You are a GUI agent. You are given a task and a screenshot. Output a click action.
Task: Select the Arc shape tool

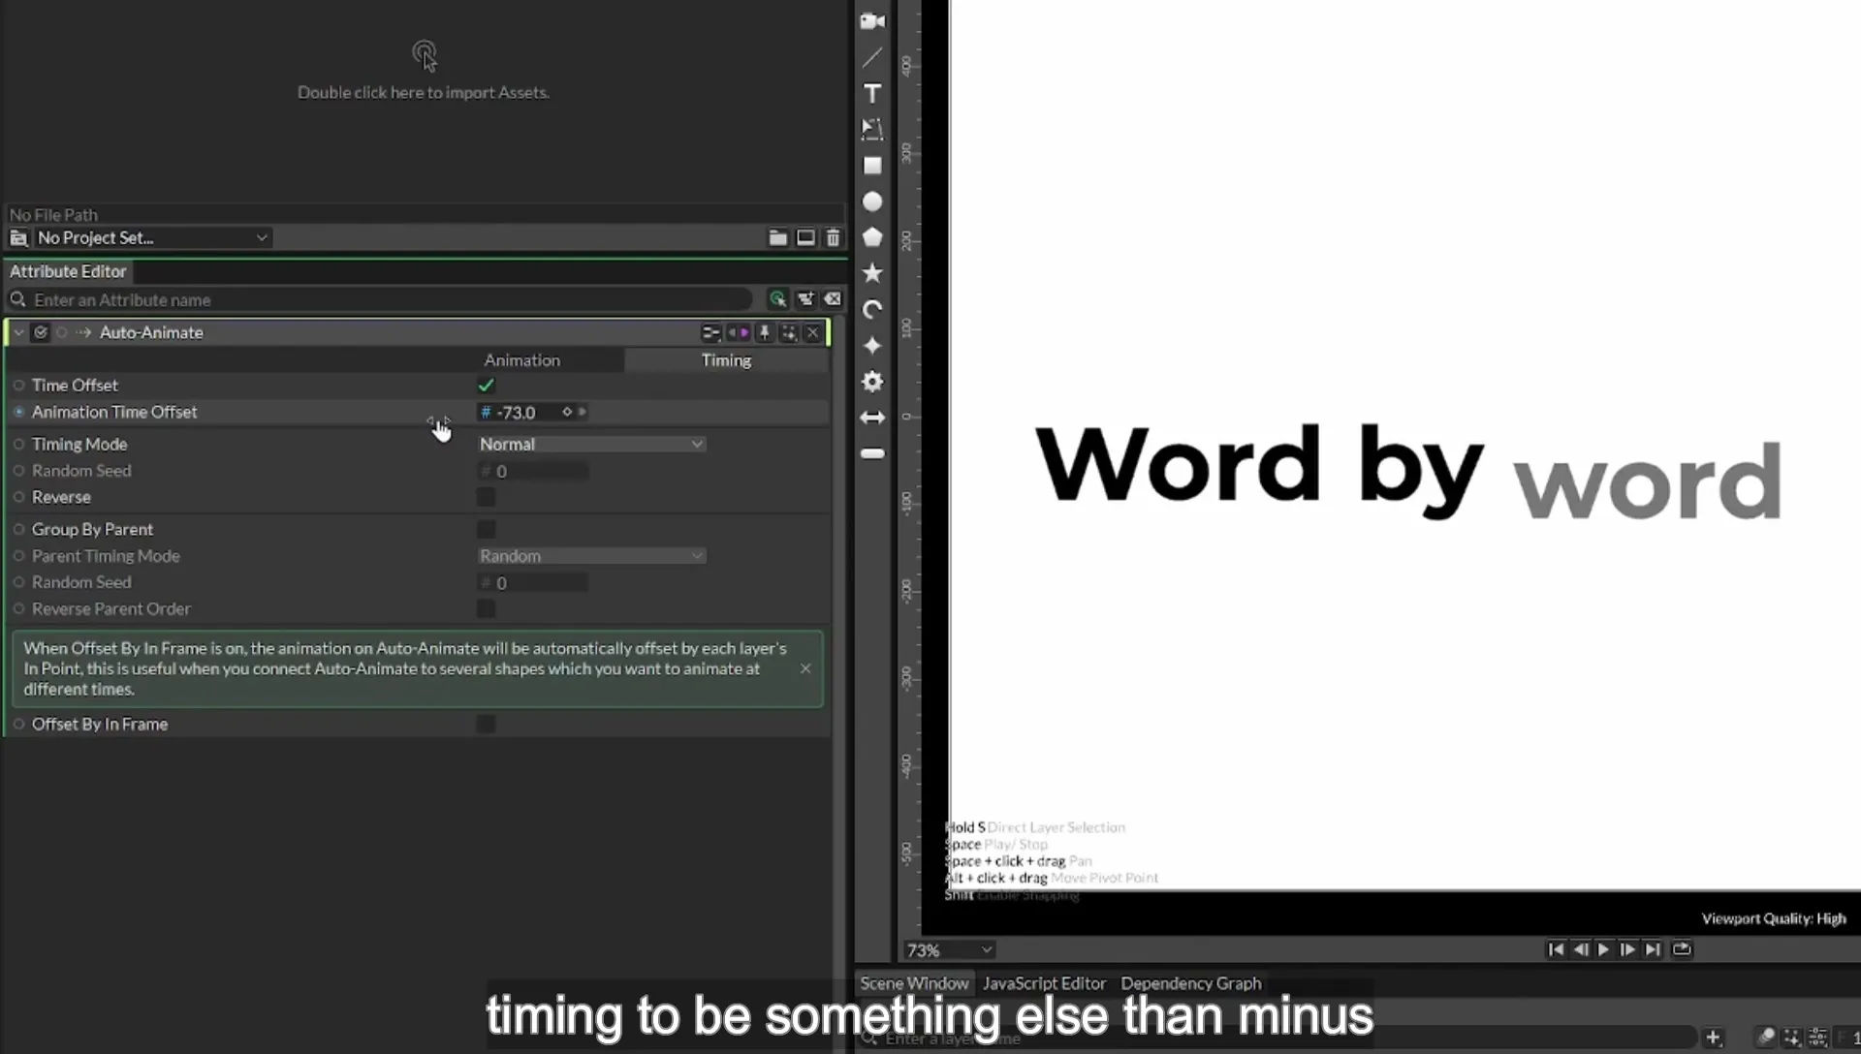[x=872, y=310]
